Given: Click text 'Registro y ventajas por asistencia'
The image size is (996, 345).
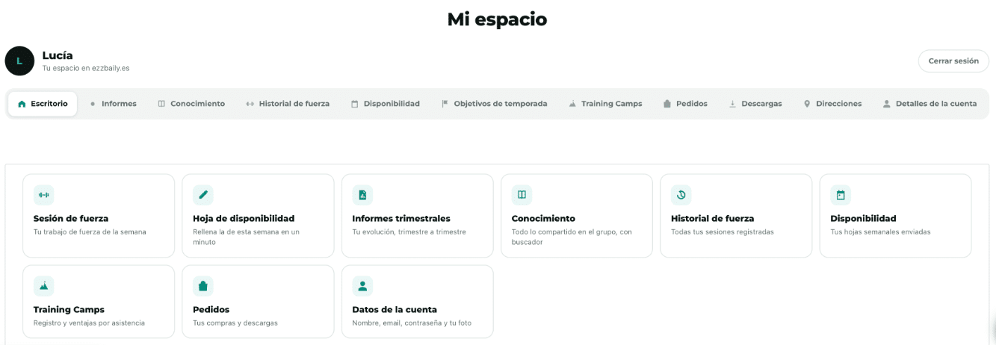Looking at the screenshot, I should click(x=89, y=323).
